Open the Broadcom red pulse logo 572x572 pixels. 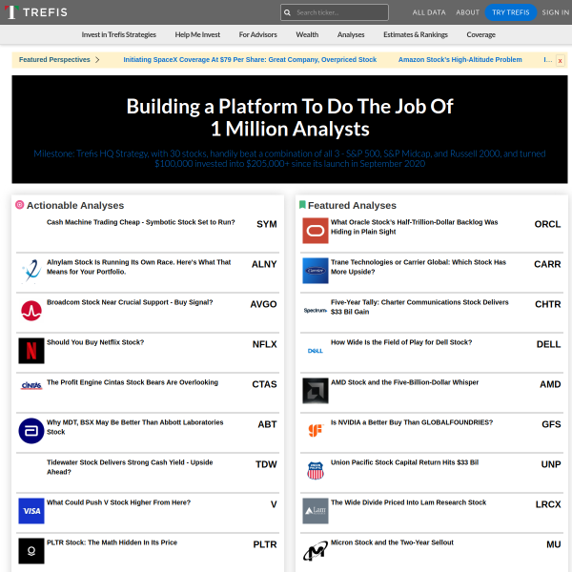31,311
